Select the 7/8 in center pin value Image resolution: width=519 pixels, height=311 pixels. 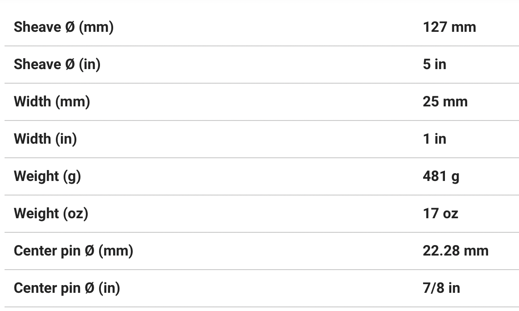pyautogui.click(x=441, y=288)
